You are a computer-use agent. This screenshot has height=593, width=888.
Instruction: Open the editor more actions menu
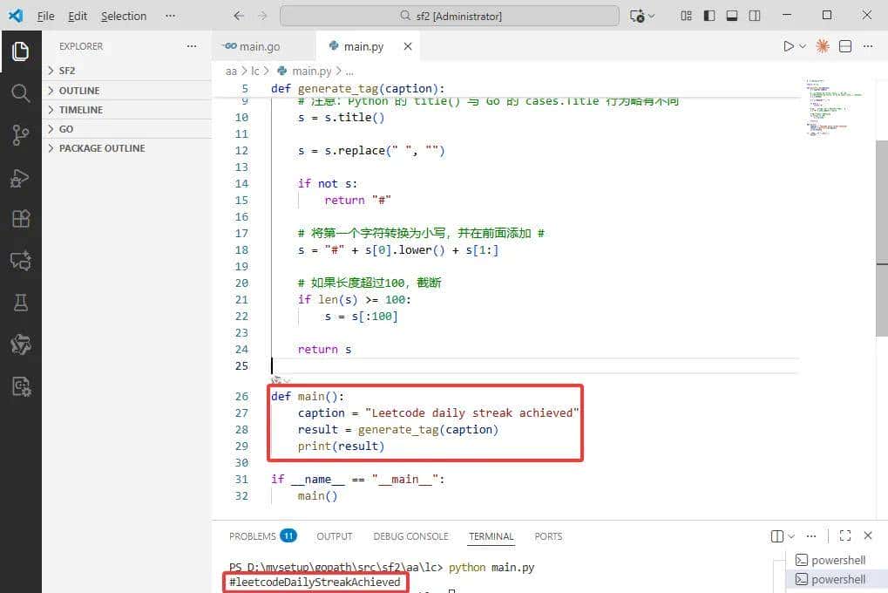point(867,46)
